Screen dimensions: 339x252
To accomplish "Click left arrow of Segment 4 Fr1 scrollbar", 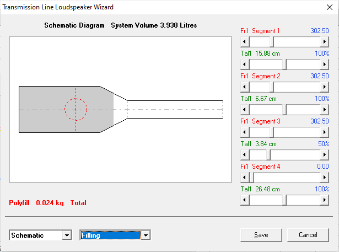I will [245, 178].
